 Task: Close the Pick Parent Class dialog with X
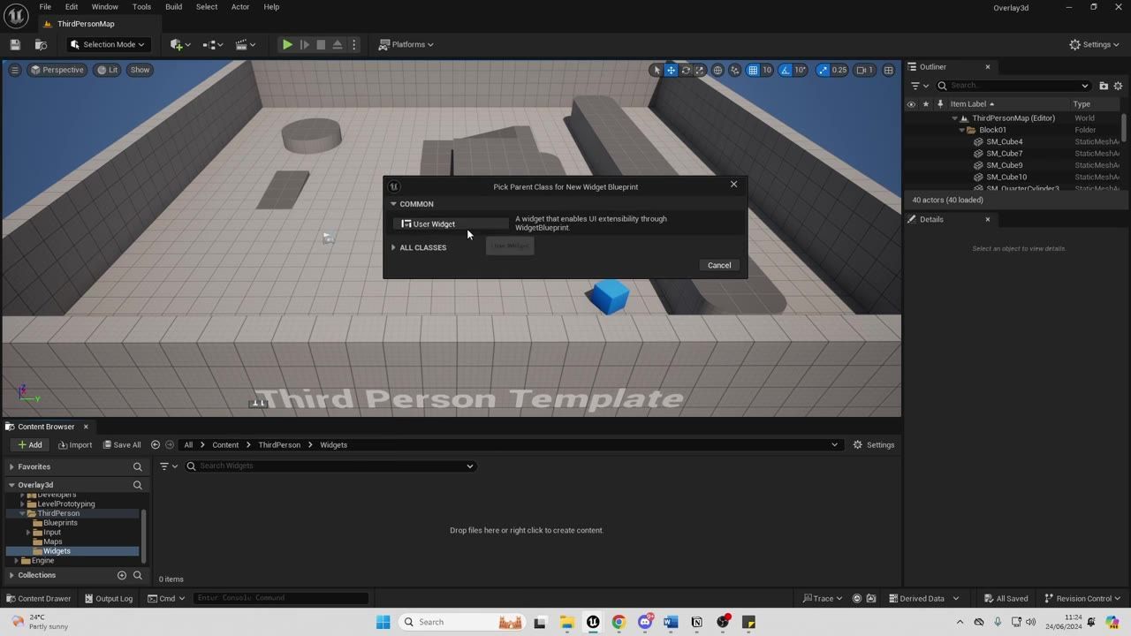point(733,184)
